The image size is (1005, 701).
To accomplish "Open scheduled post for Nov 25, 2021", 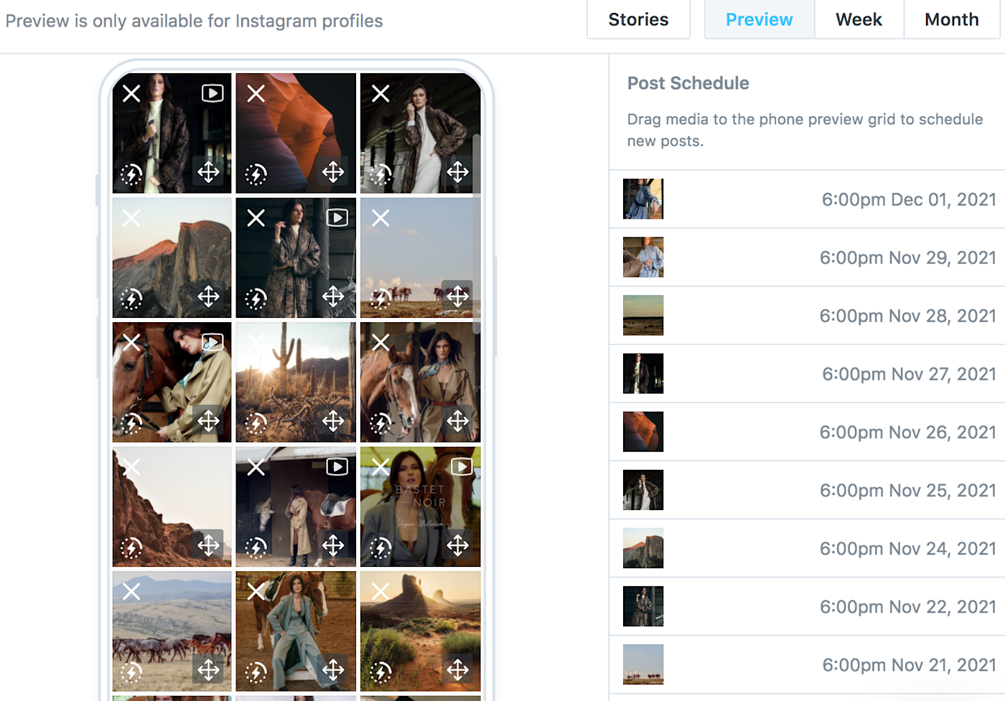I will click(x=807, y=490).
